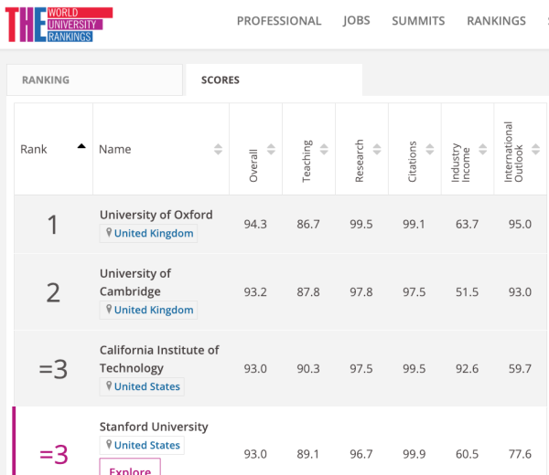This screenshot has width=549, height=475.
Task: Click Caltech industry income 92.6
Action: (467, 369)
